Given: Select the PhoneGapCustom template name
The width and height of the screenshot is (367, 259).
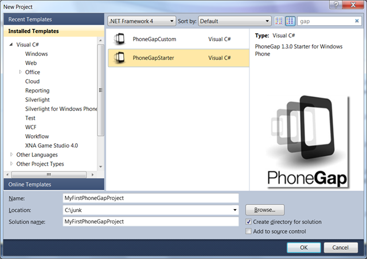Looking at the screenshot, I should 154,39.
